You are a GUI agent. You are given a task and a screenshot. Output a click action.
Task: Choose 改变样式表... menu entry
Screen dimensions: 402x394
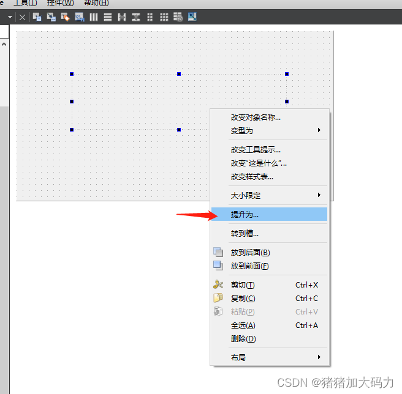pos(269,177)
